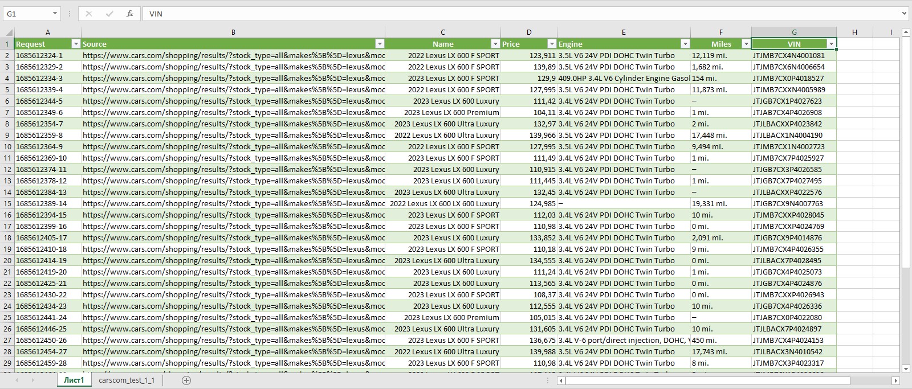
Task: Click the horizontal scrollbar right arrow
Action: pos(895,380)
